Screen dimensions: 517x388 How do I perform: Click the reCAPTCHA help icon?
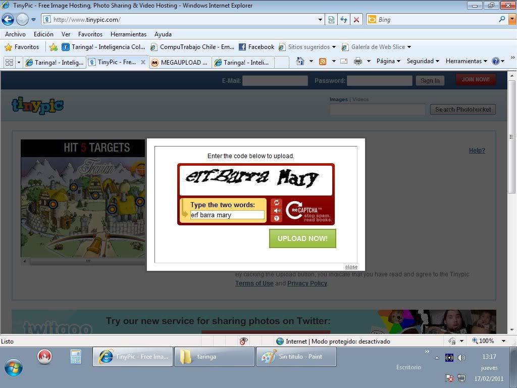click(x=277, y=218)
